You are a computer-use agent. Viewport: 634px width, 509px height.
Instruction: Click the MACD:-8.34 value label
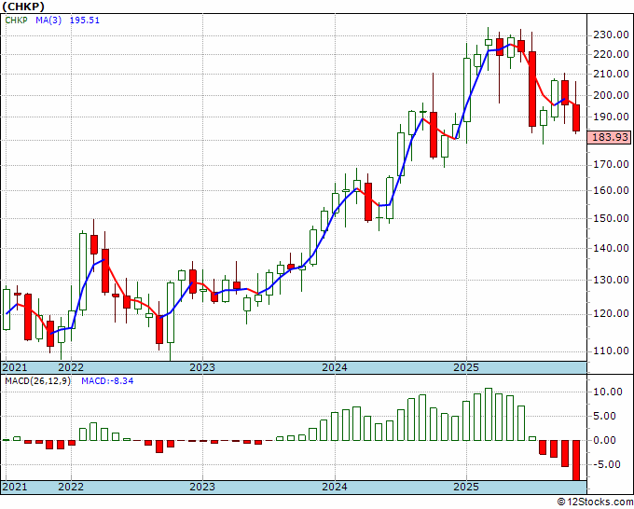107,381
